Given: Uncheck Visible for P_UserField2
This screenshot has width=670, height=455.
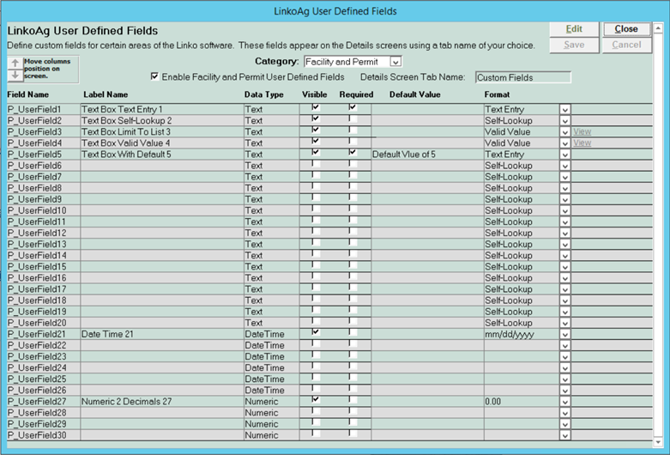Looking at the screenshot, I should coord(316,118).
